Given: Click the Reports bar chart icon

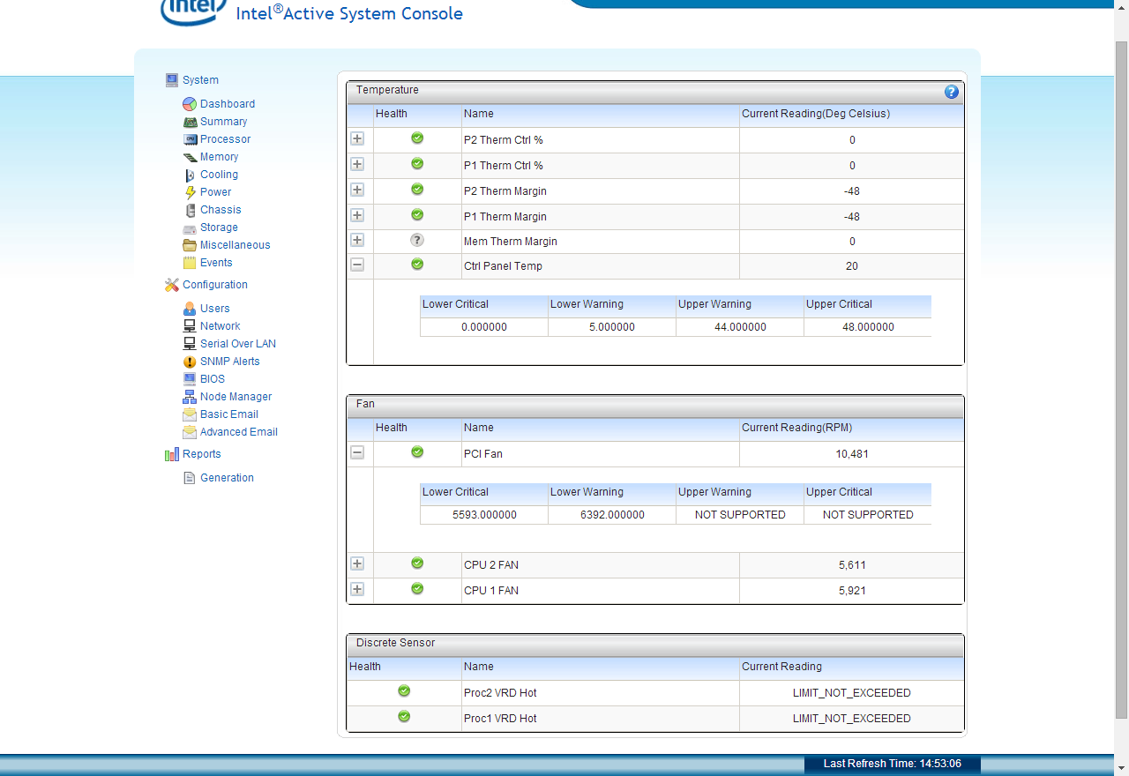Looking at the screenshot, I should 172,454.
